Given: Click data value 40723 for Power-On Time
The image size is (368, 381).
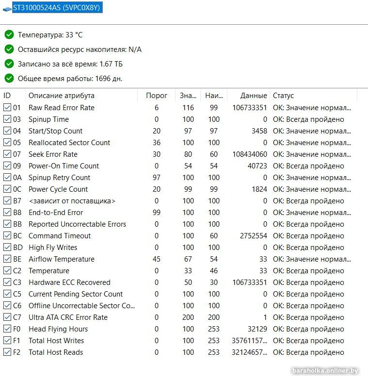Looking at the screenshot, I should 257,166.
